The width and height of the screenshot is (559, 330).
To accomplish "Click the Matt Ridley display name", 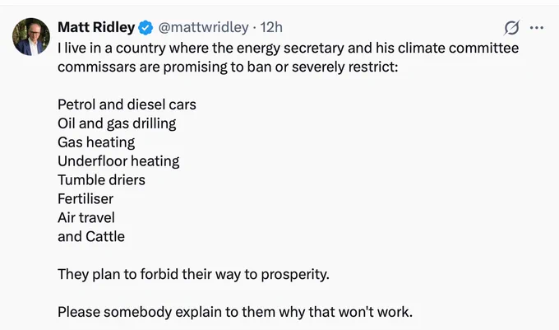I will click(x=96, y=27).
